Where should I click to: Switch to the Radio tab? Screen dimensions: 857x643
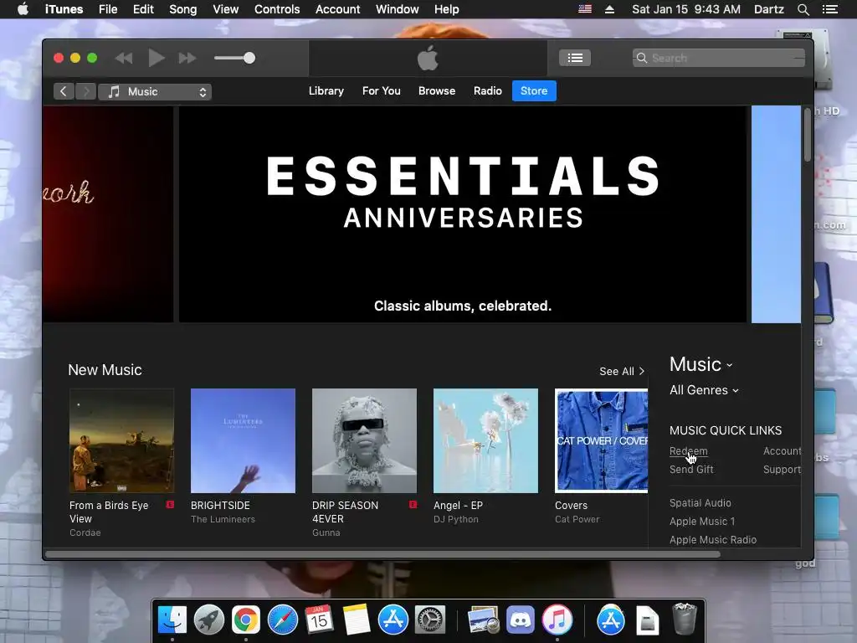tap(488, 91)
